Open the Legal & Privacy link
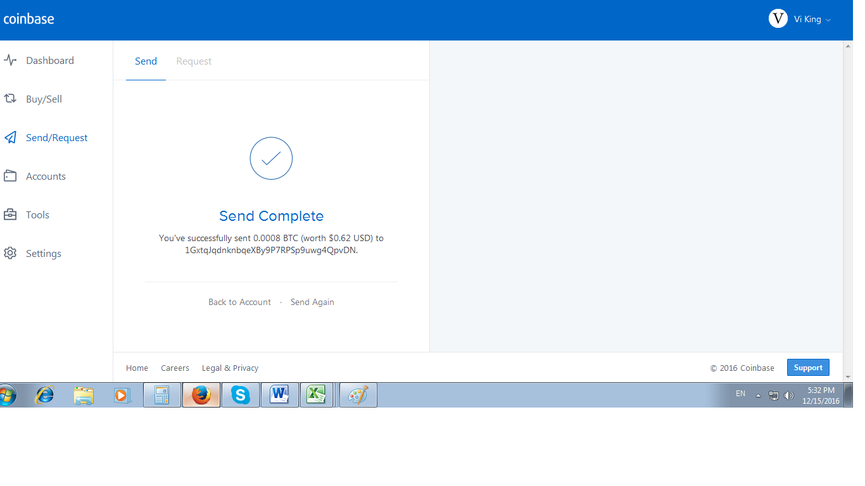This screenshot has height=486, width=865. tap(230, 368)
